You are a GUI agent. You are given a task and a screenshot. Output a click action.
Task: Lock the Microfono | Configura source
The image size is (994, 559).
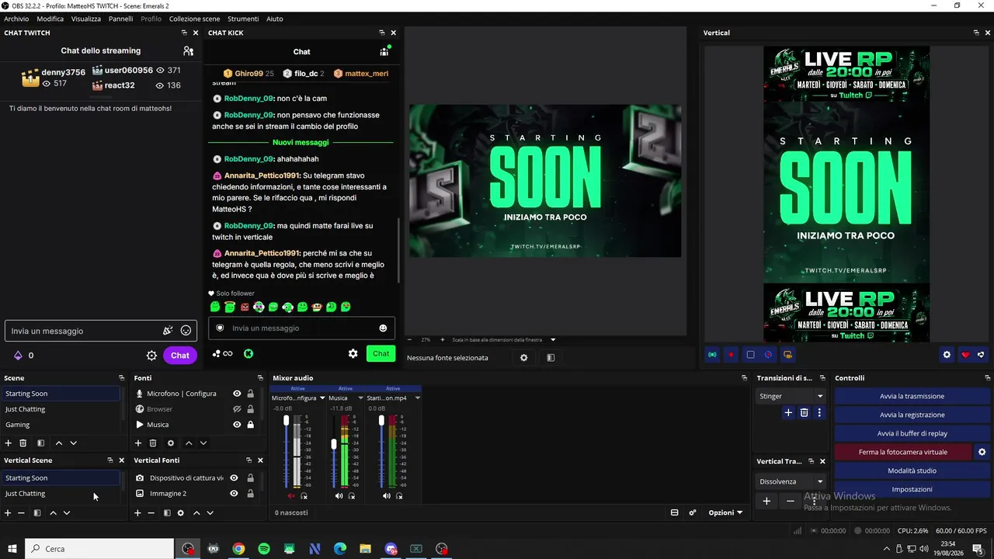coord(250,394)
